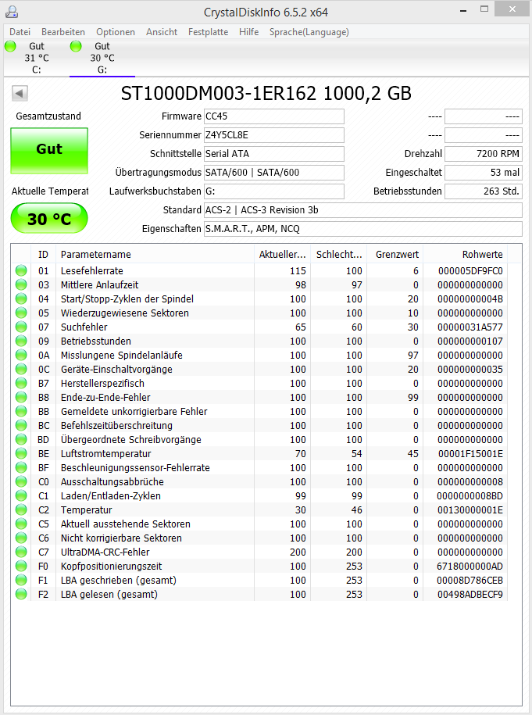532x715 pixels.
Task: Open the Bearbeiten menu
Action: tap(63, 32)
